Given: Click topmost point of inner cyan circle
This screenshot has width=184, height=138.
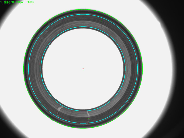Looking at the screenshot, I should (x=83, y=27).
